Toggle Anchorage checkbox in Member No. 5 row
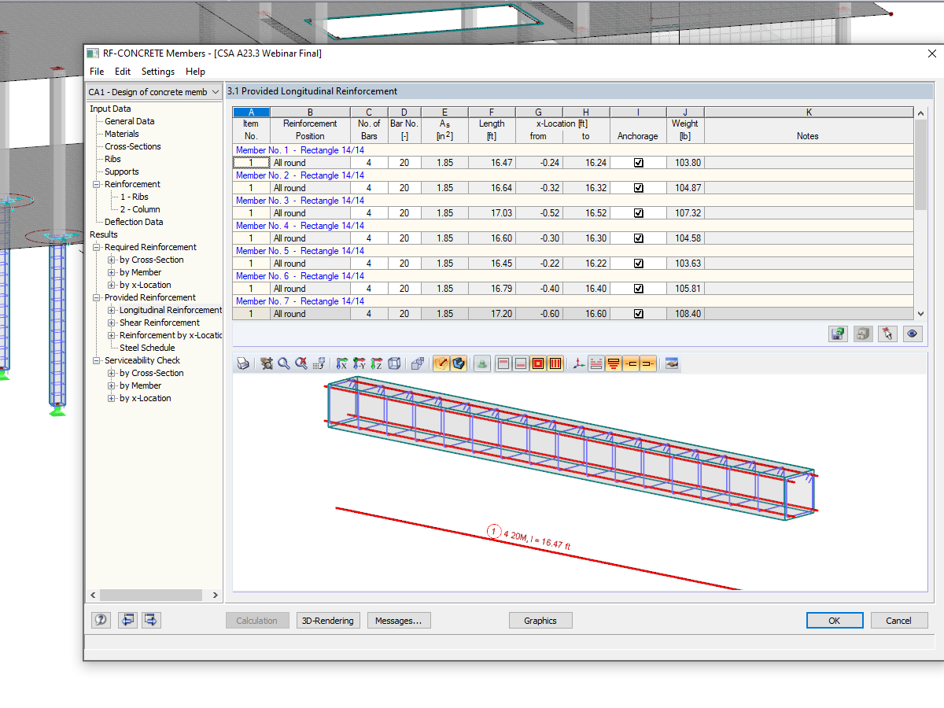This screenshot has width=944, height=708. (639, 264)
